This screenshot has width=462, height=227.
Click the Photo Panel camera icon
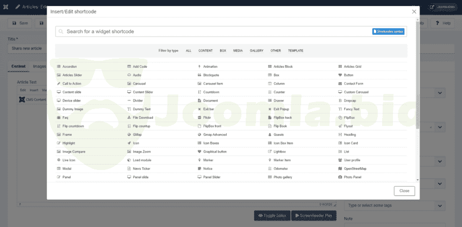click(340, 177)
